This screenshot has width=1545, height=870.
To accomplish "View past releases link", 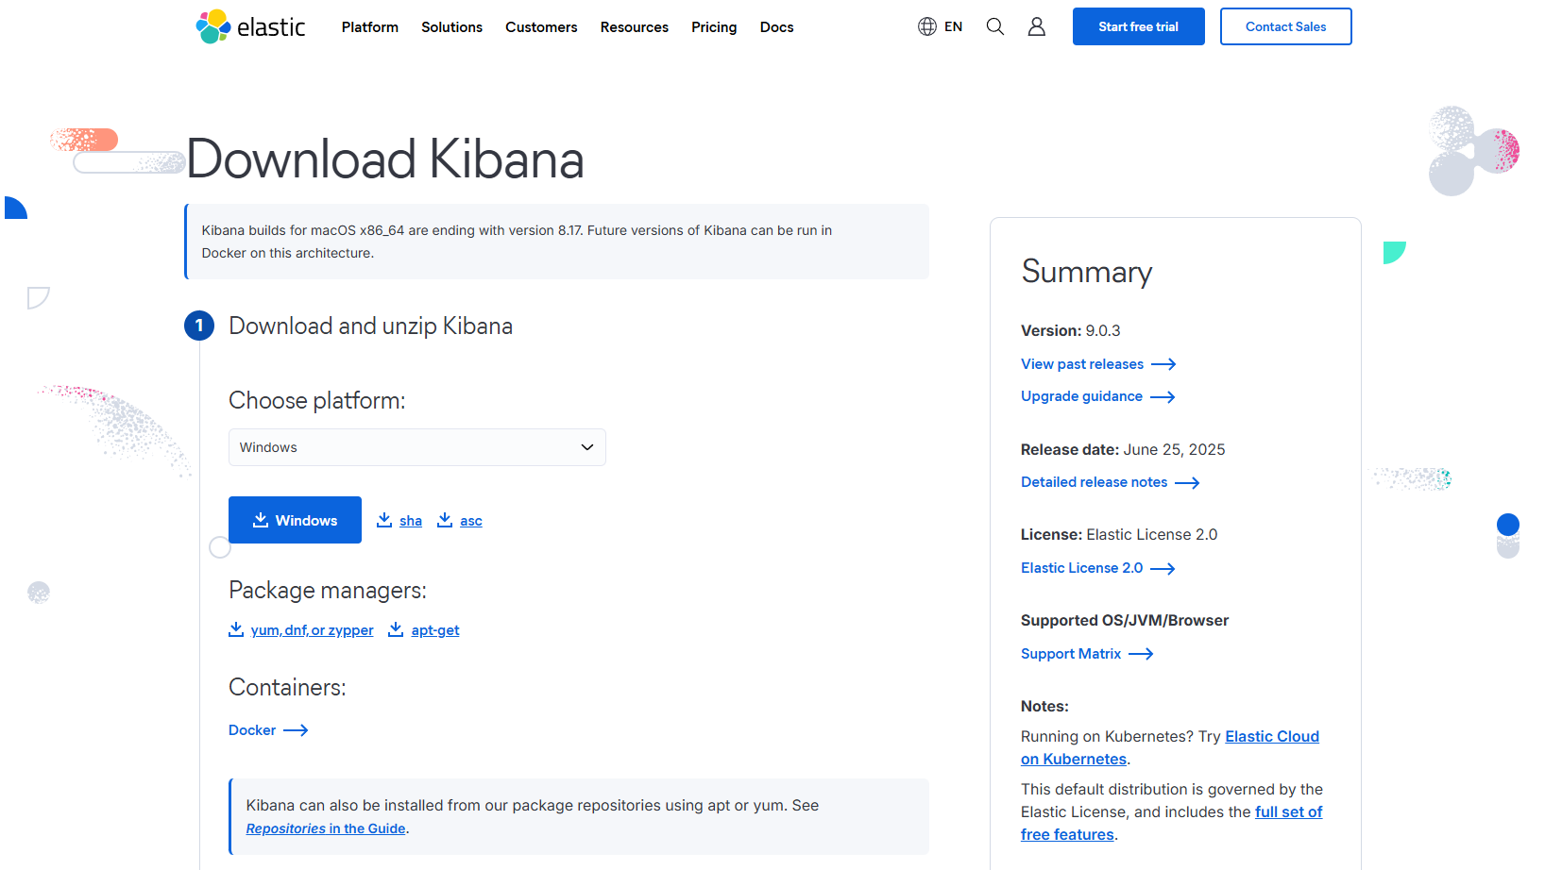I will [1098, 364].
